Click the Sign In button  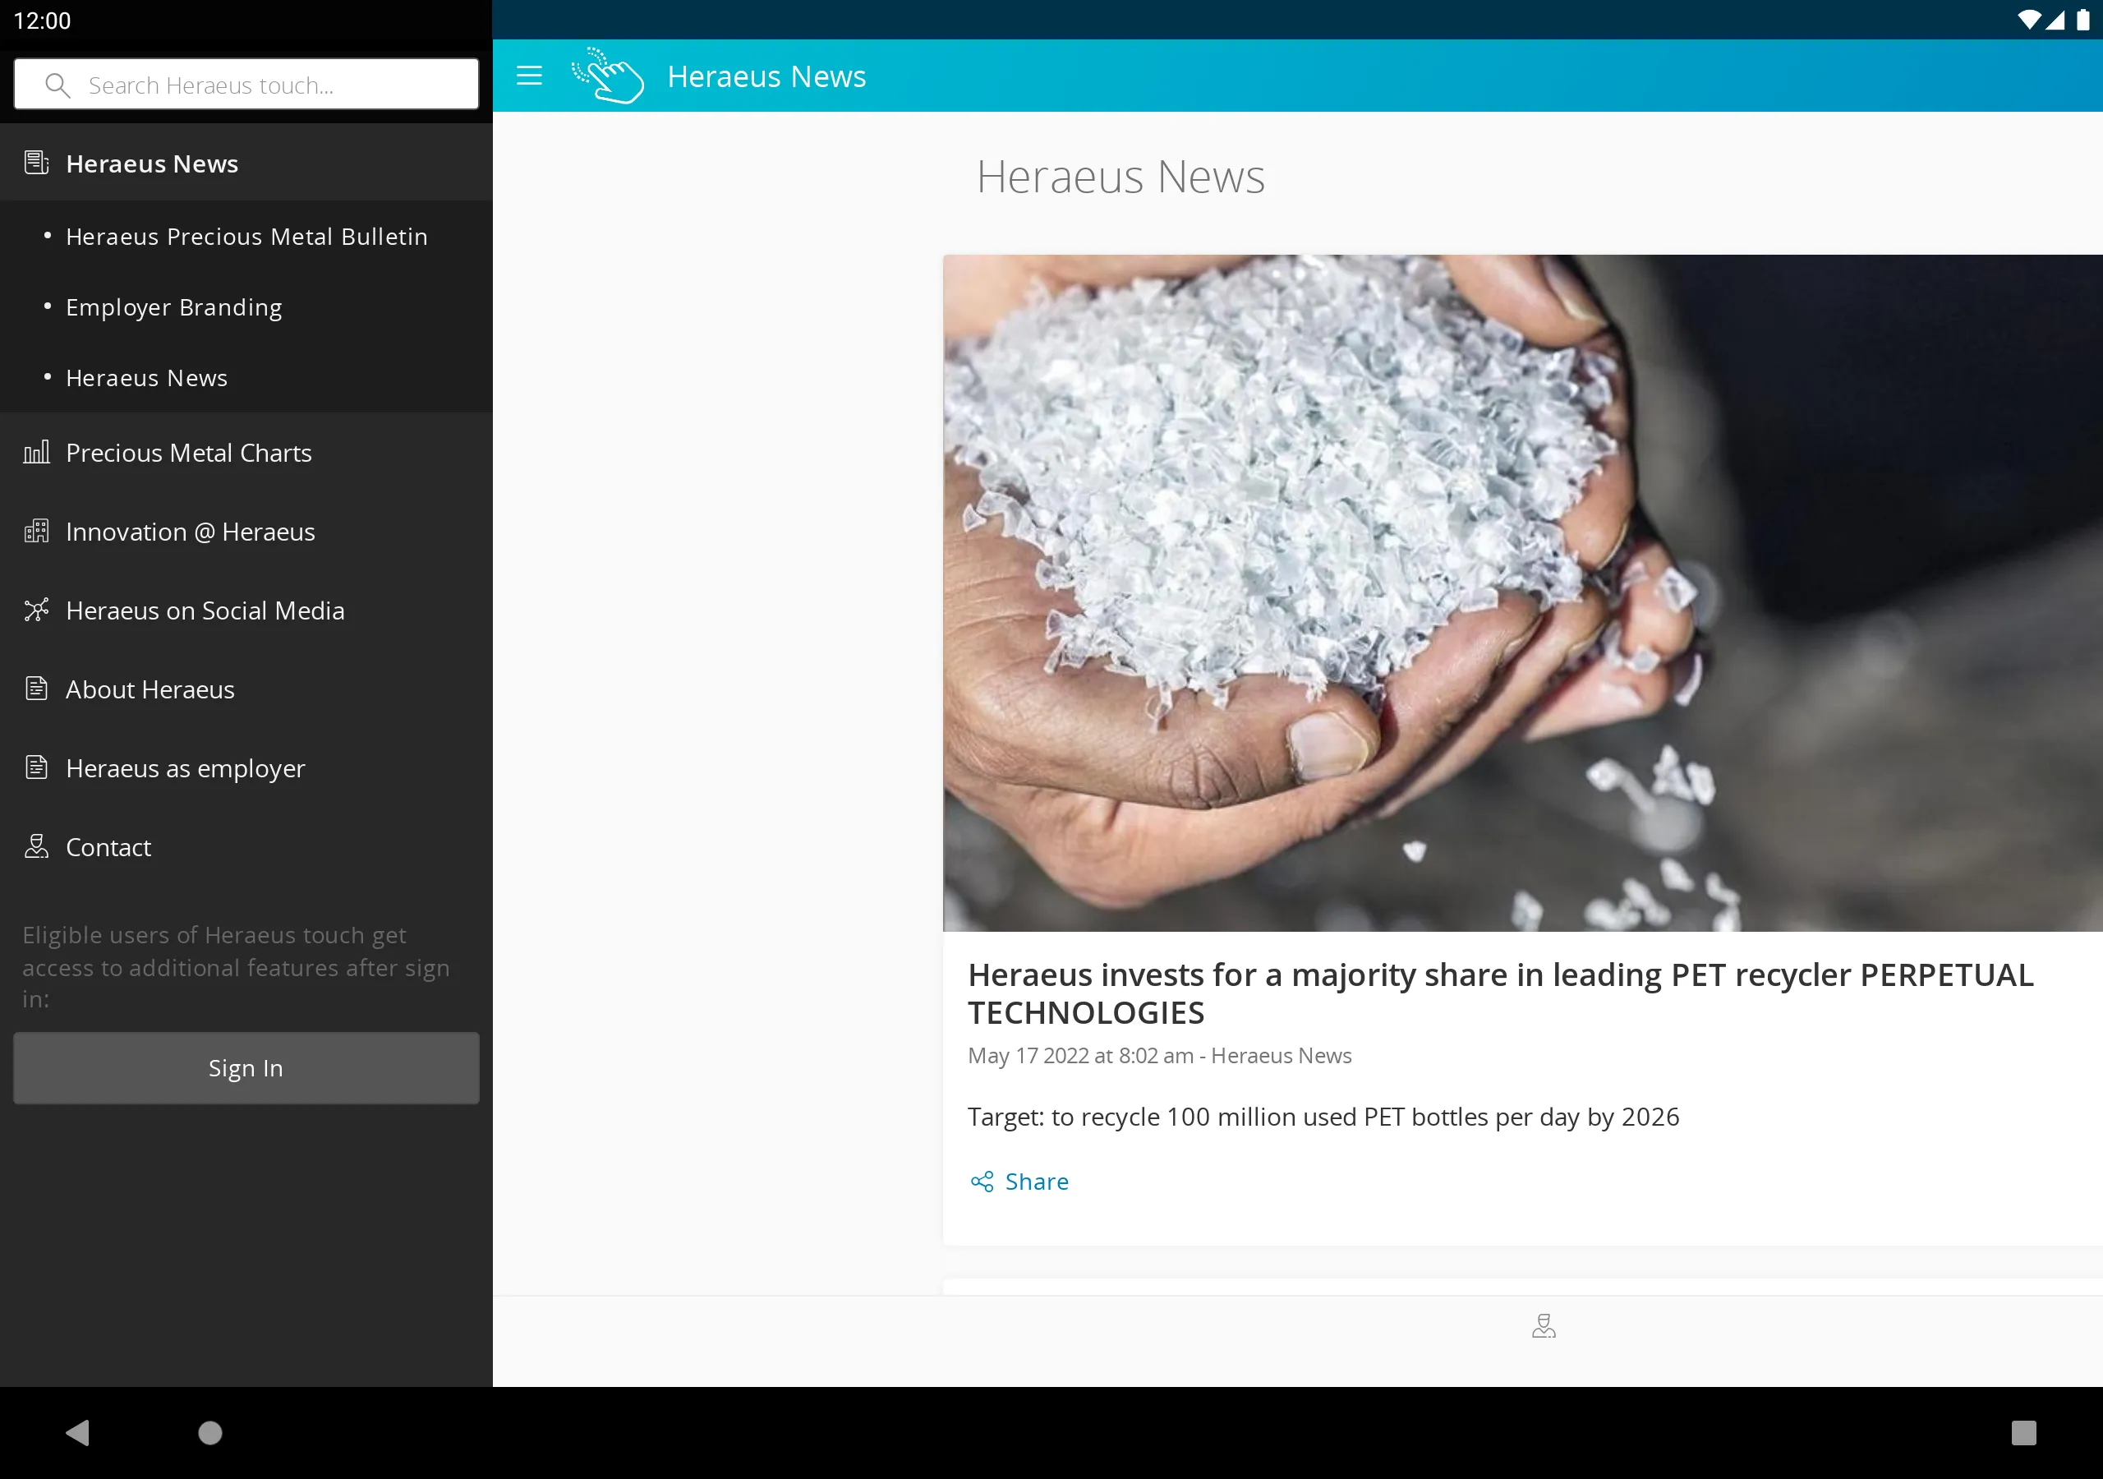click(x=246, y=1067)
